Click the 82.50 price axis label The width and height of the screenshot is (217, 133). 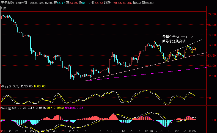pyautogui.click(x=211, y=76)
